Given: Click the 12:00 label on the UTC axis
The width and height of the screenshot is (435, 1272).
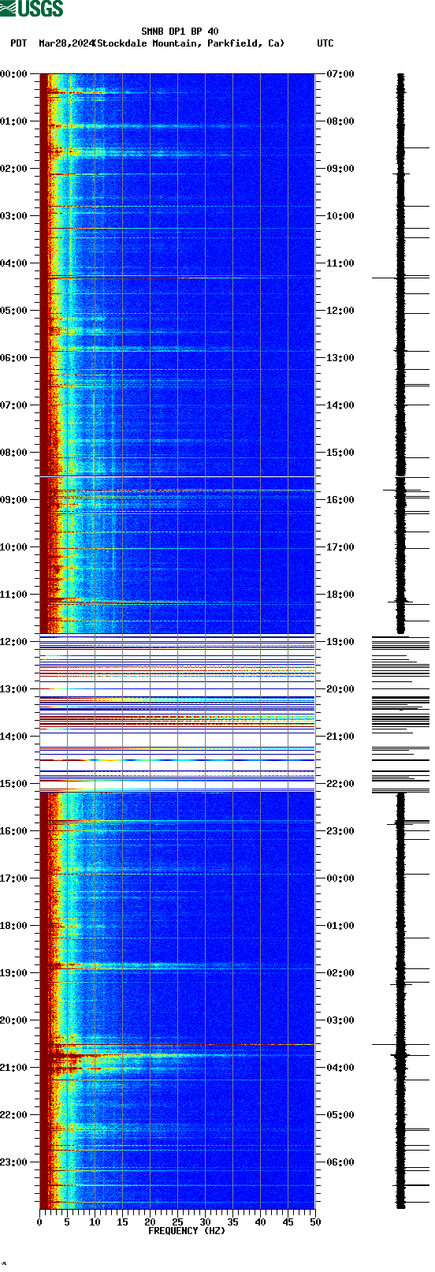Looking at the screenshot, I should 340,311.
